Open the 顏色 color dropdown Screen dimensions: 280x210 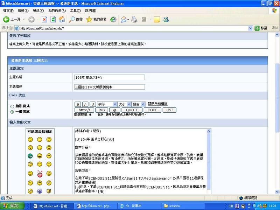coord(138,104)
